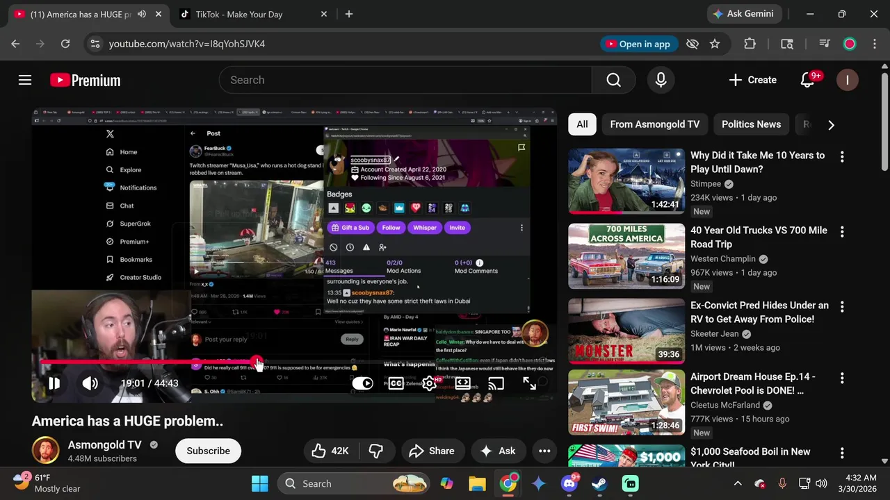The height and width of the screenshot is (500, 890).
Task: Enter fullscreen mode on the video
Action: (x=530, y=383)
